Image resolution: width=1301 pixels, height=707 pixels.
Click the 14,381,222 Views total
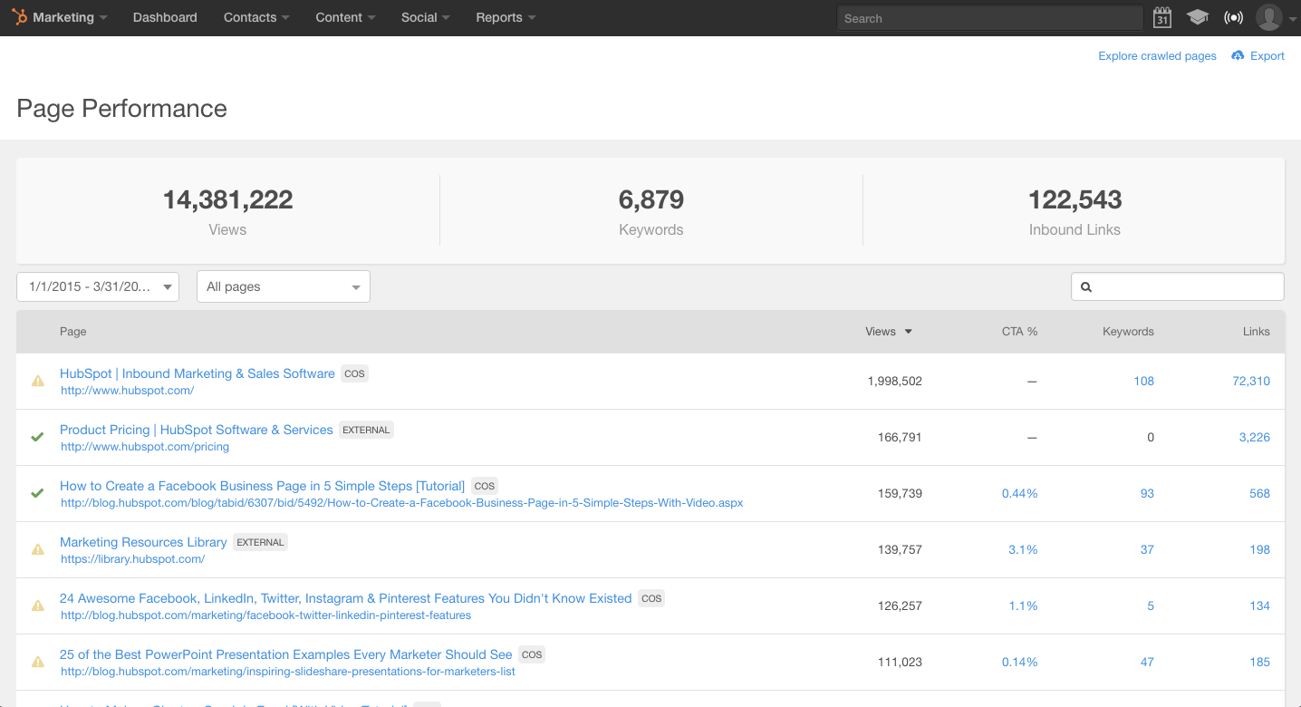(227, 199)
